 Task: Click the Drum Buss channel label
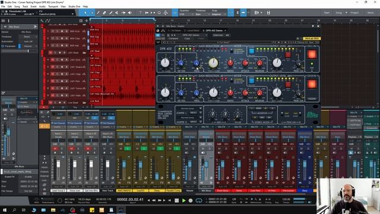coord(223,191)
